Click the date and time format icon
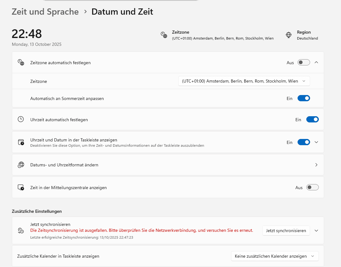This screenshot has width=341, height=267. [x=21, y=165]
